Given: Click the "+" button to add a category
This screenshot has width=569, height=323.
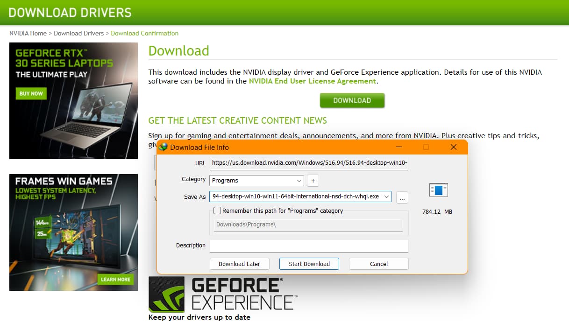Looking at the screenshot, I should 313,180.
